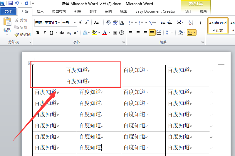Open the font size 三号 dropdown
The width and height of the screenshot is (235, 156).
pyautogui.click(x=75, y=23)
